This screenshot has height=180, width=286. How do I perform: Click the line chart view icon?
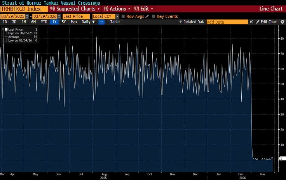click(102, 22)
